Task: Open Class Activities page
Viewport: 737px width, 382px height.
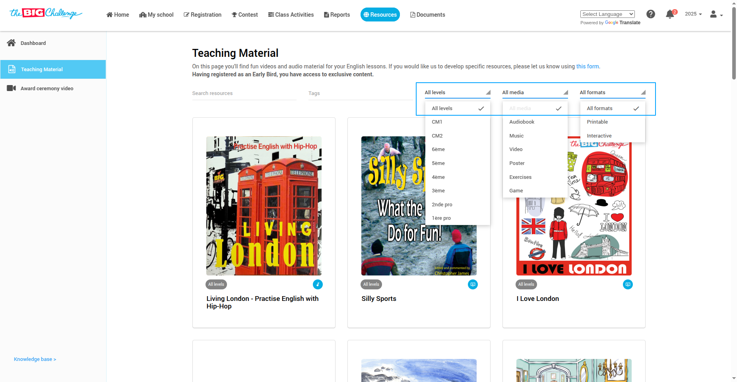Action: 291,15
